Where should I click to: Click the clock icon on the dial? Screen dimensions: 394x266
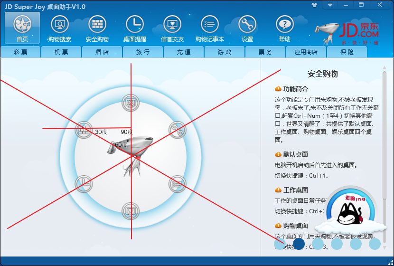pyautogui.click(x=84, y=184)
